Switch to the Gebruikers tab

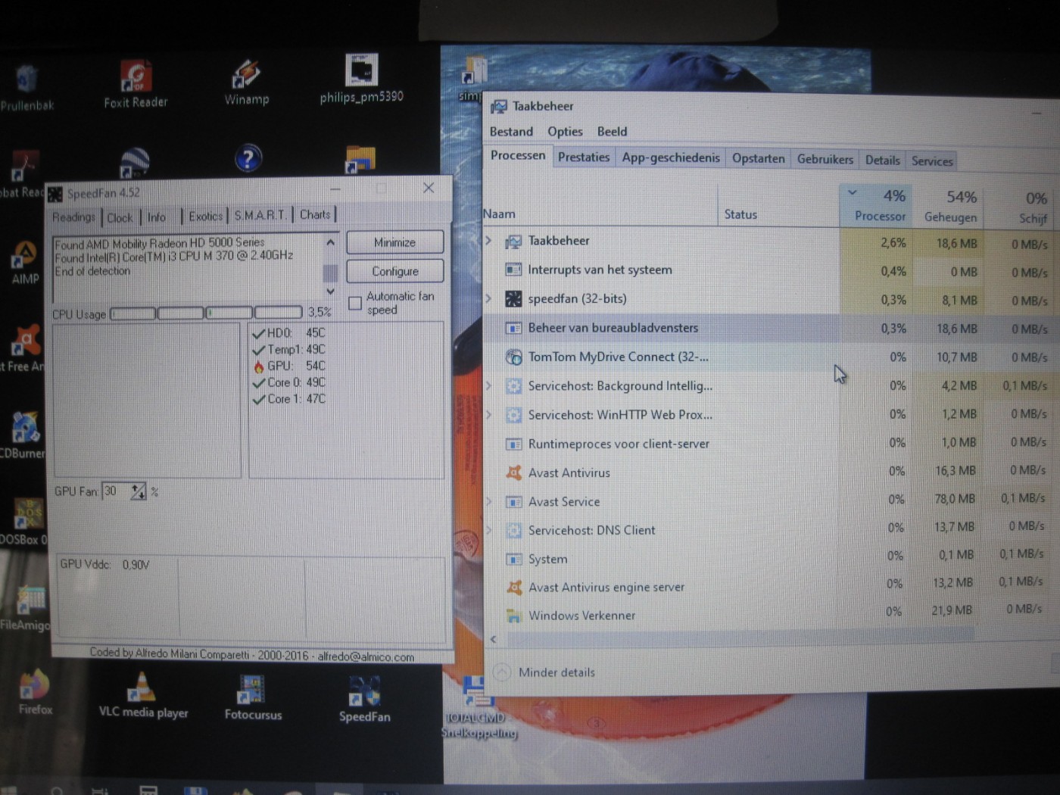coord(825,159)
